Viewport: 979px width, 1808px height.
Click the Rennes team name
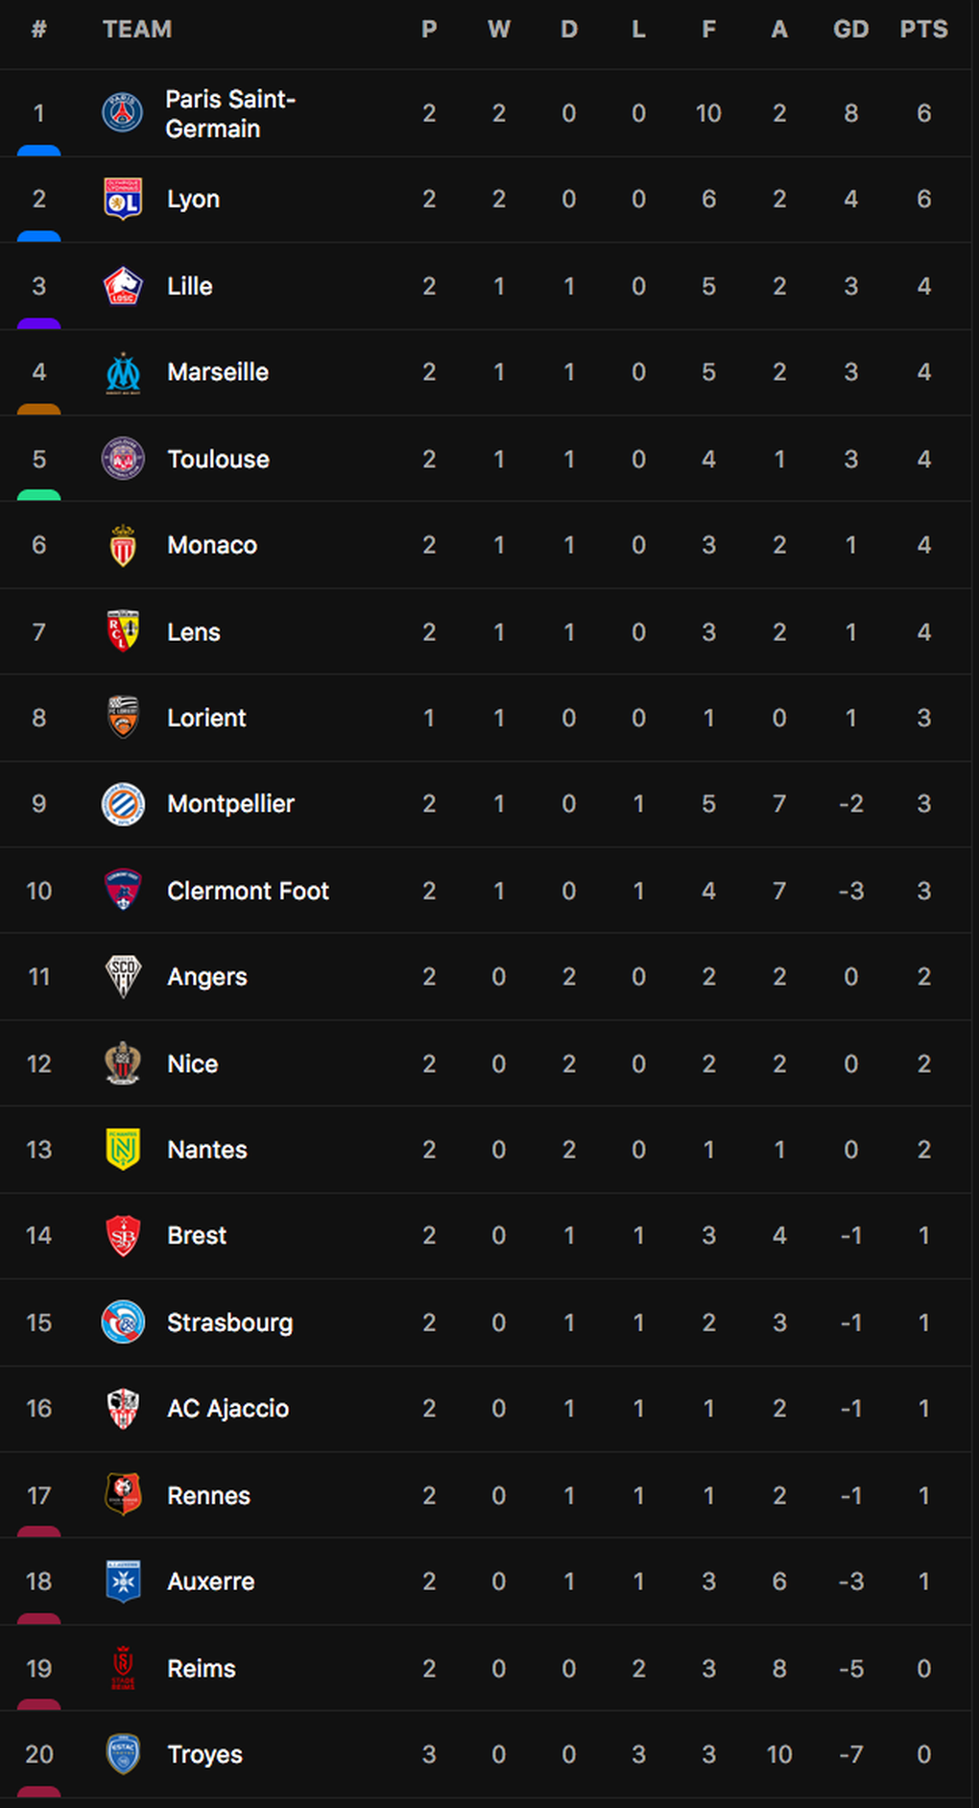click(x=208, y=1495)
